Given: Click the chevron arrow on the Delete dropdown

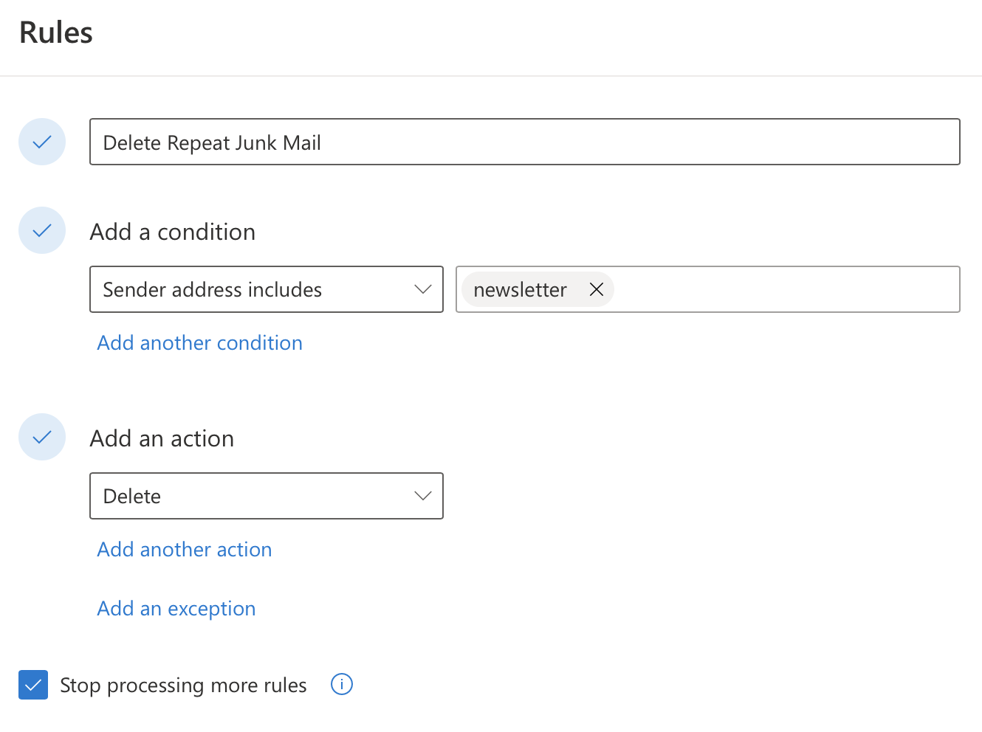Looking at the screenshot, I should coord(423,496).
